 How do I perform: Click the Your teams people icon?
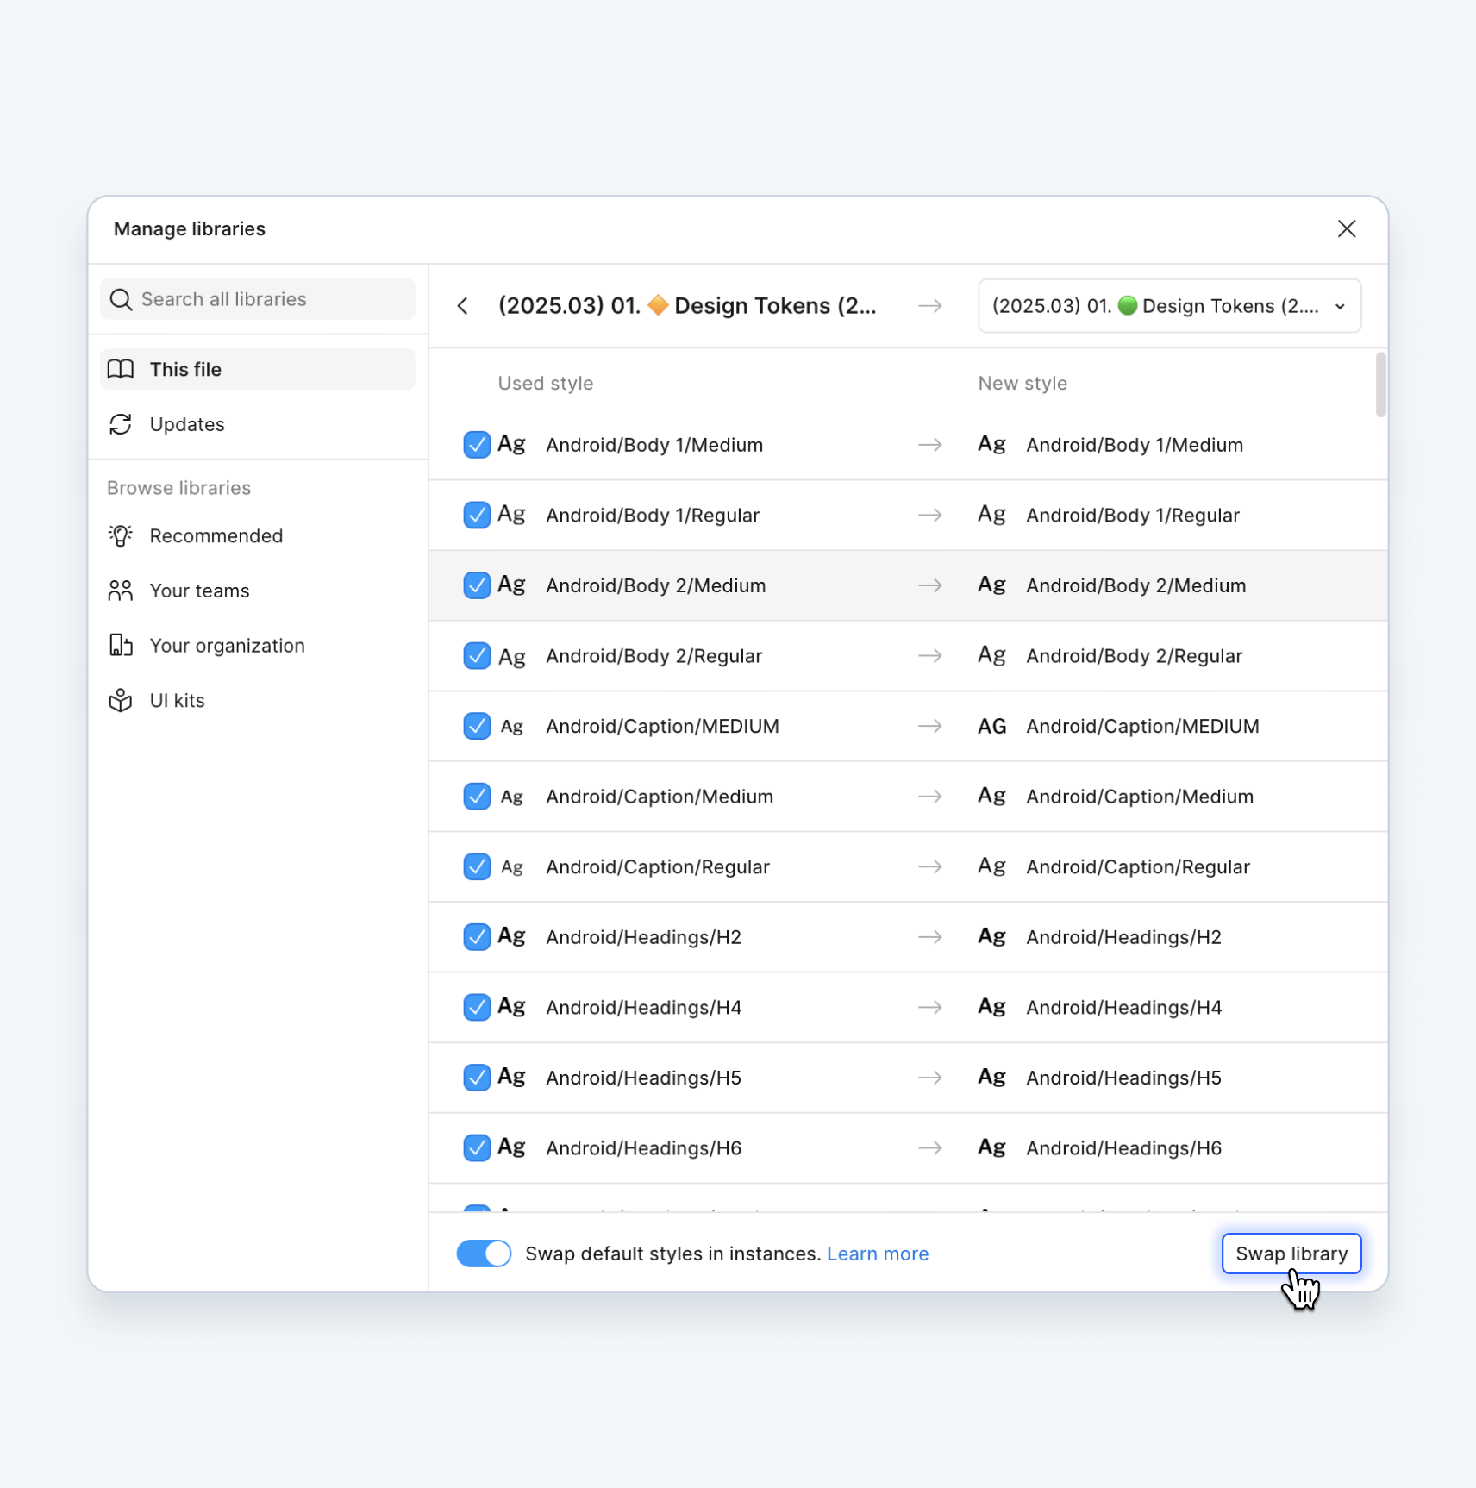tap(121, 591)
